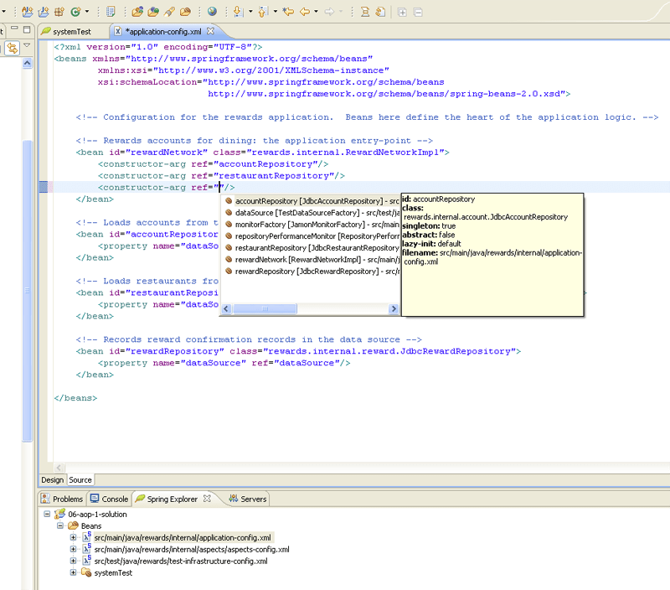This screenshot has width=670, height=590.
Task: Click the Expand All plus icon
Action: pos(402,12)
